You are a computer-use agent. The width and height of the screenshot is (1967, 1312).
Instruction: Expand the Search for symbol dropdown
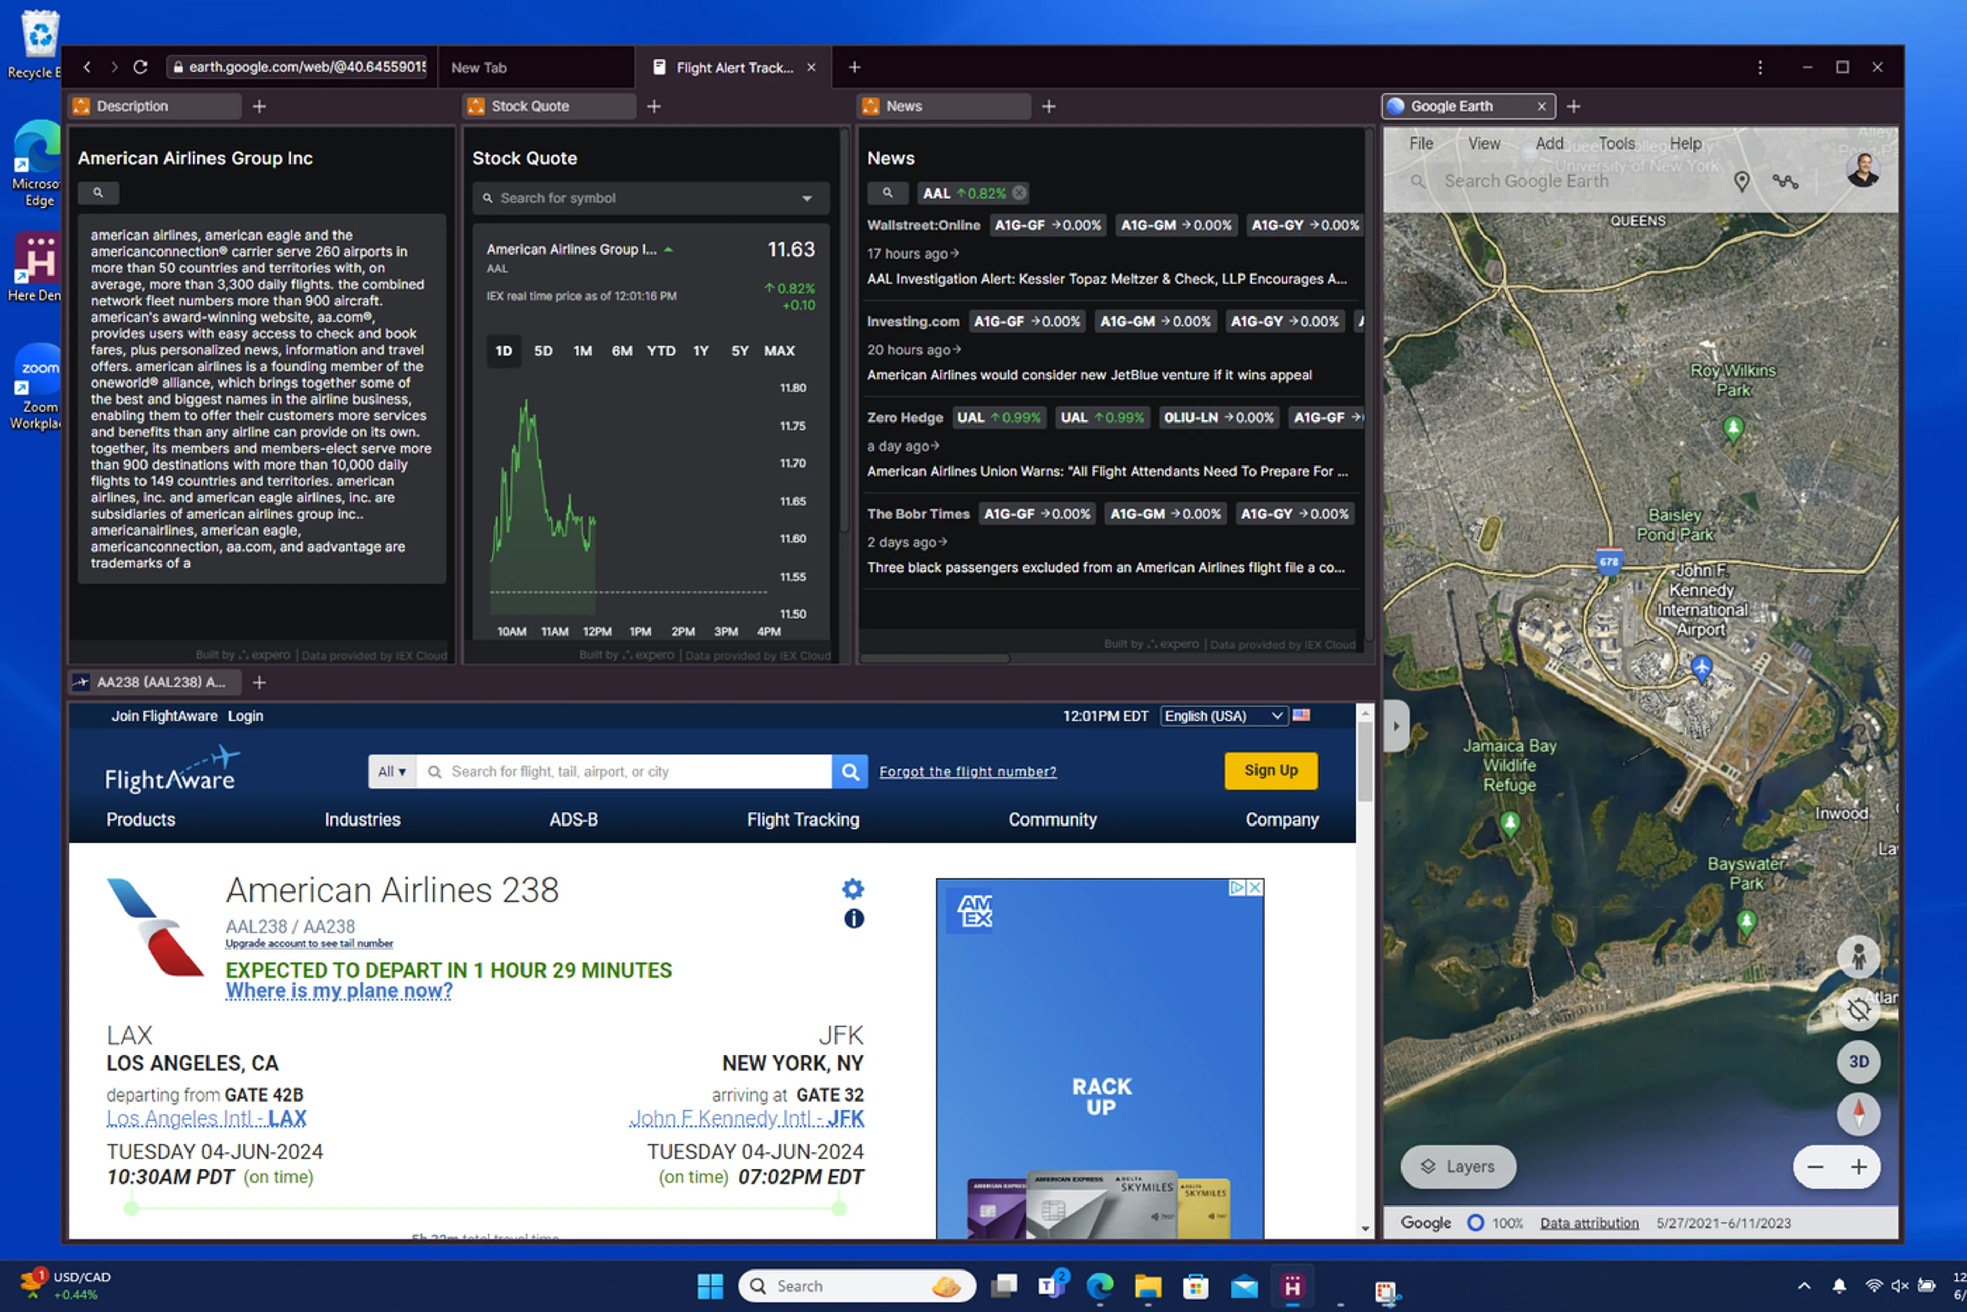(x=806, y=198)
